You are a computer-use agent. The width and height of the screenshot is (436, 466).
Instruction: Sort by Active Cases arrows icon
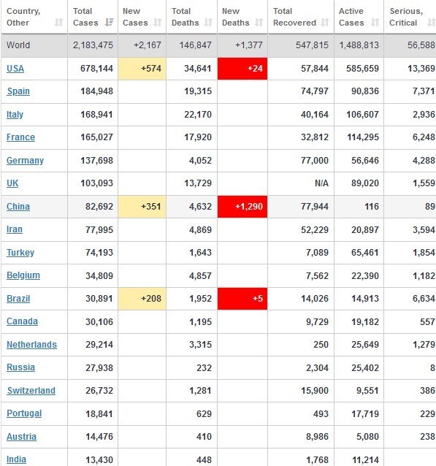tap(375, 23)
